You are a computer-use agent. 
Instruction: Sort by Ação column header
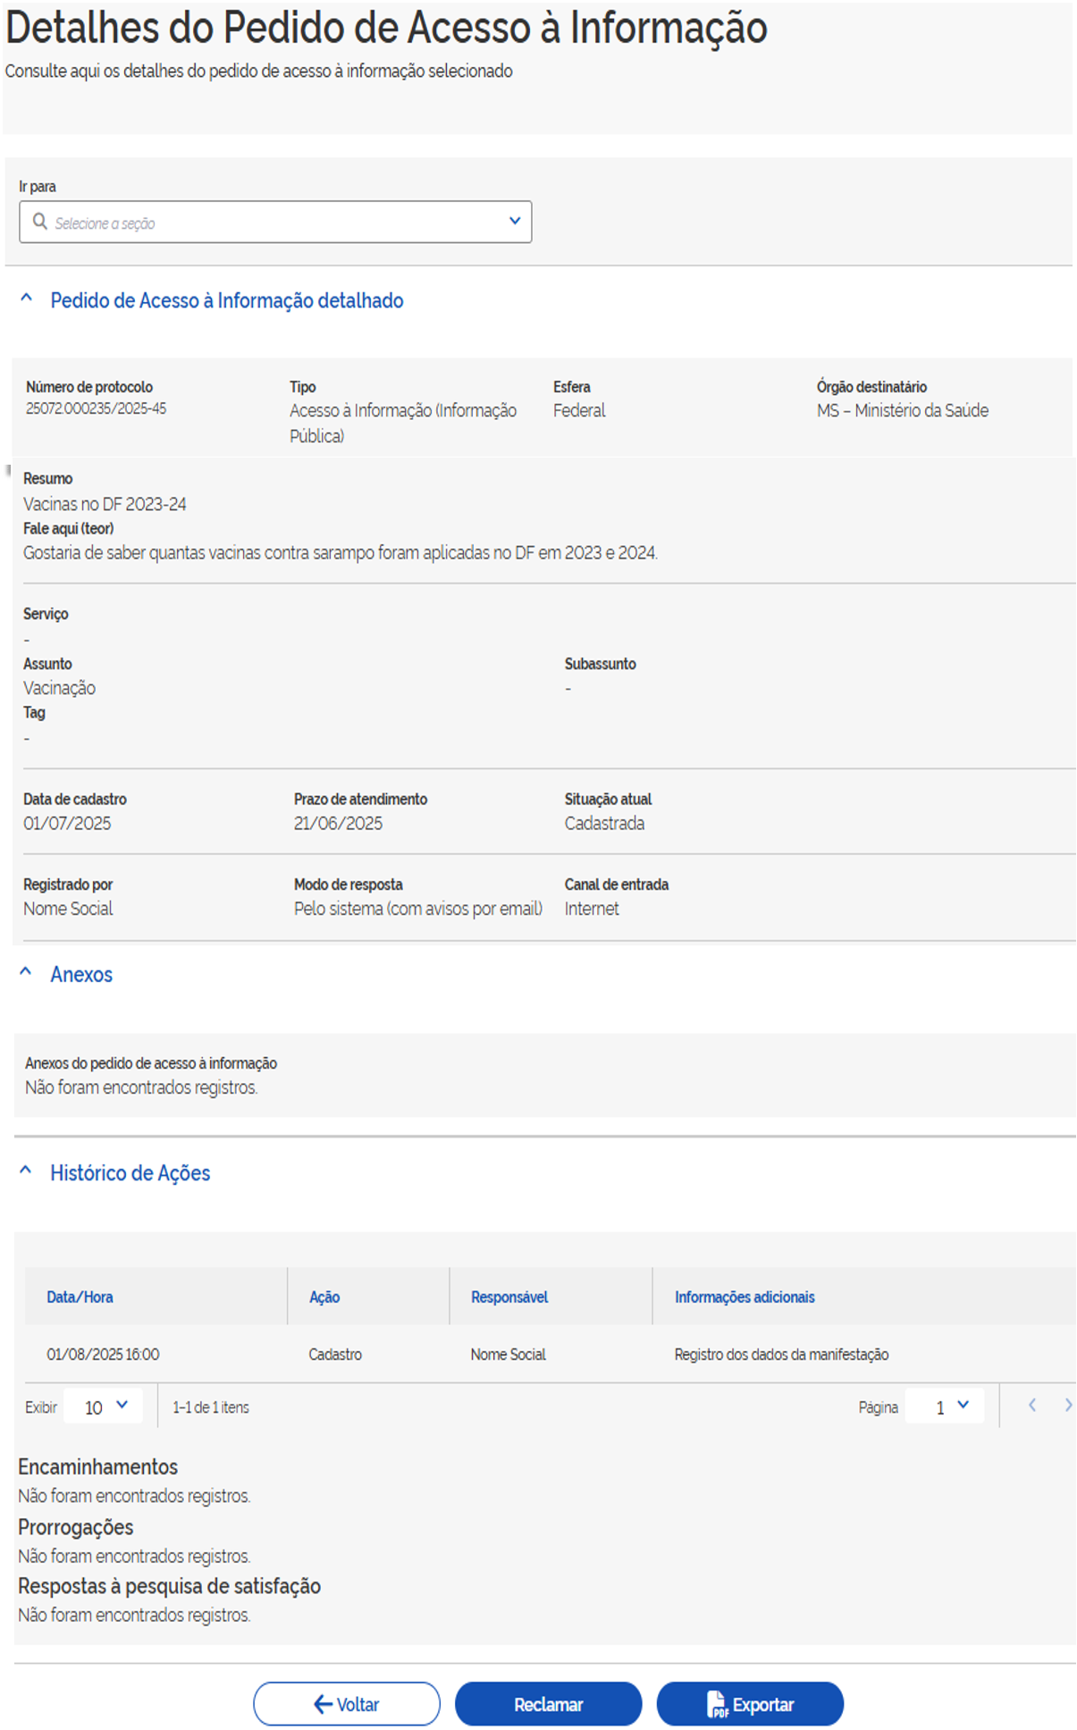(x=324, y=1297)
